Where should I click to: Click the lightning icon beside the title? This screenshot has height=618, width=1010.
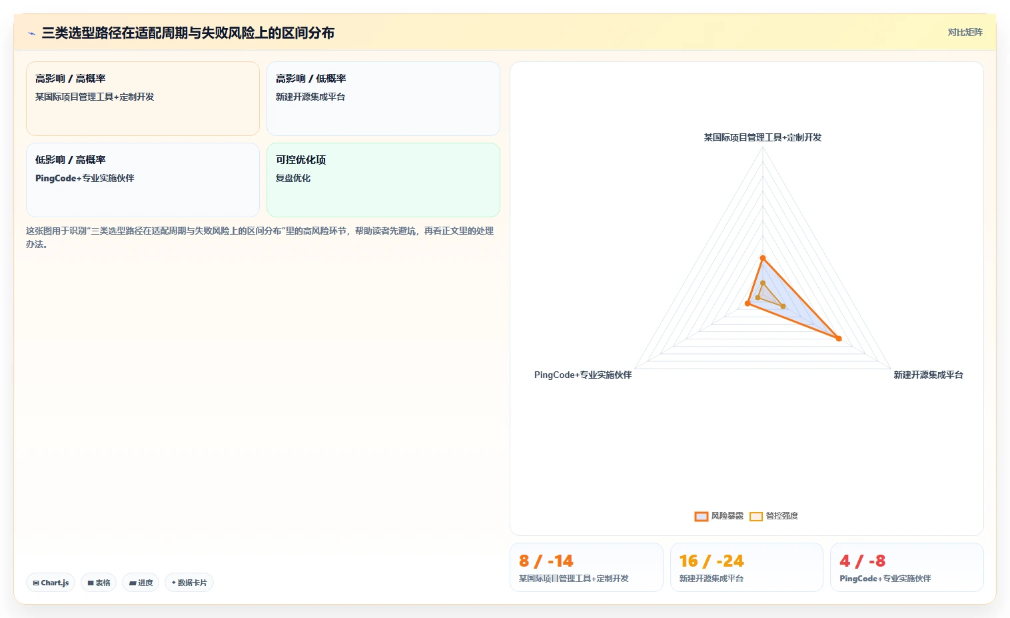pos(31,33)
